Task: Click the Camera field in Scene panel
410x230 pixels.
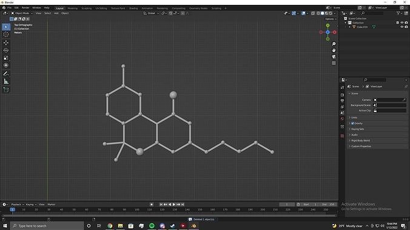Action: point(389,100)
